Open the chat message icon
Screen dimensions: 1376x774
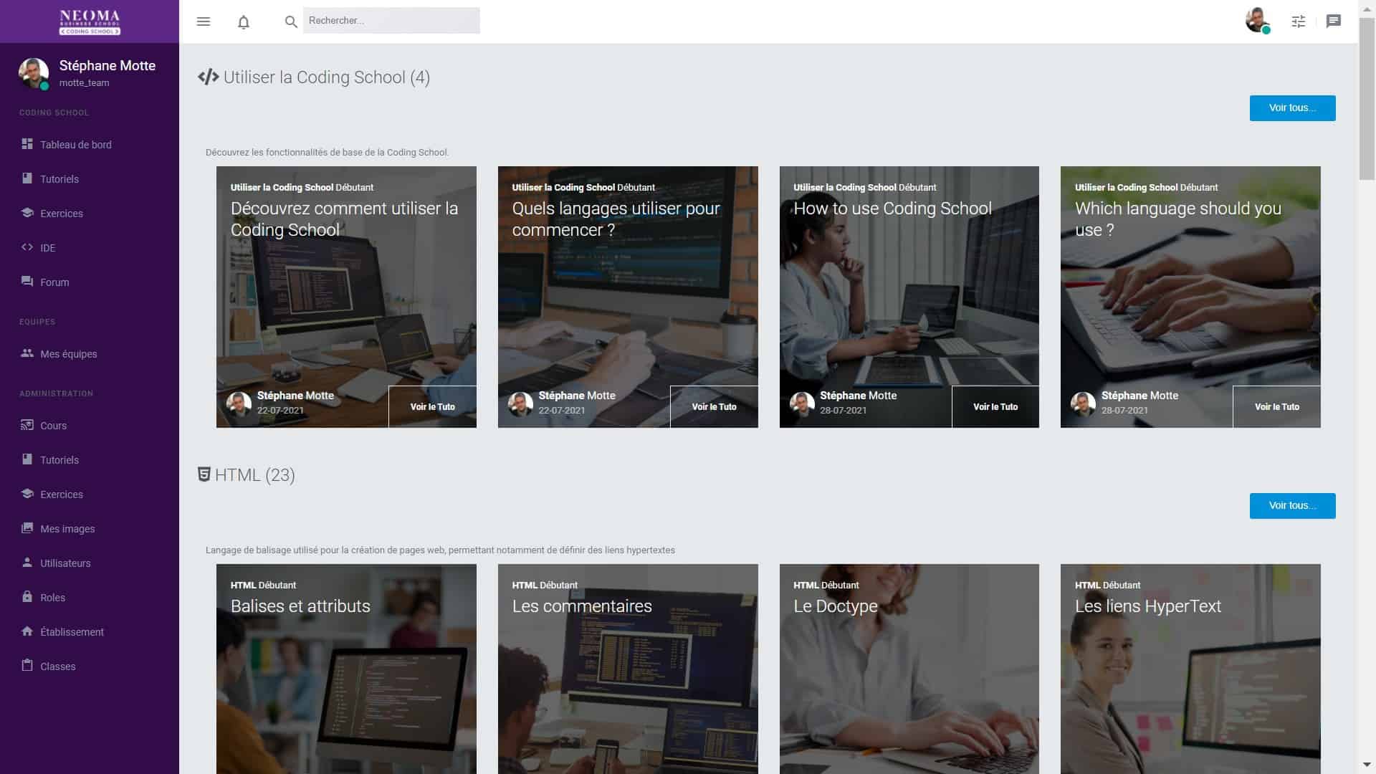1334,21
